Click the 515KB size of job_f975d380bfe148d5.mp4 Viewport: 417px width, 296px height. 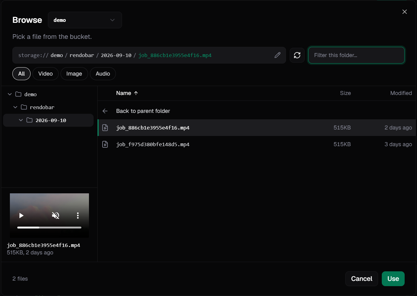pos(342,144)
